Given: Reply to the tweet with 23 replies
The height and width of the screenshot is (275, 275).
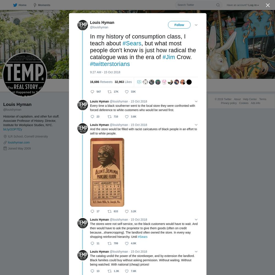Looking at the screenshot, I should pyautogui.click(x=92, y=117).
